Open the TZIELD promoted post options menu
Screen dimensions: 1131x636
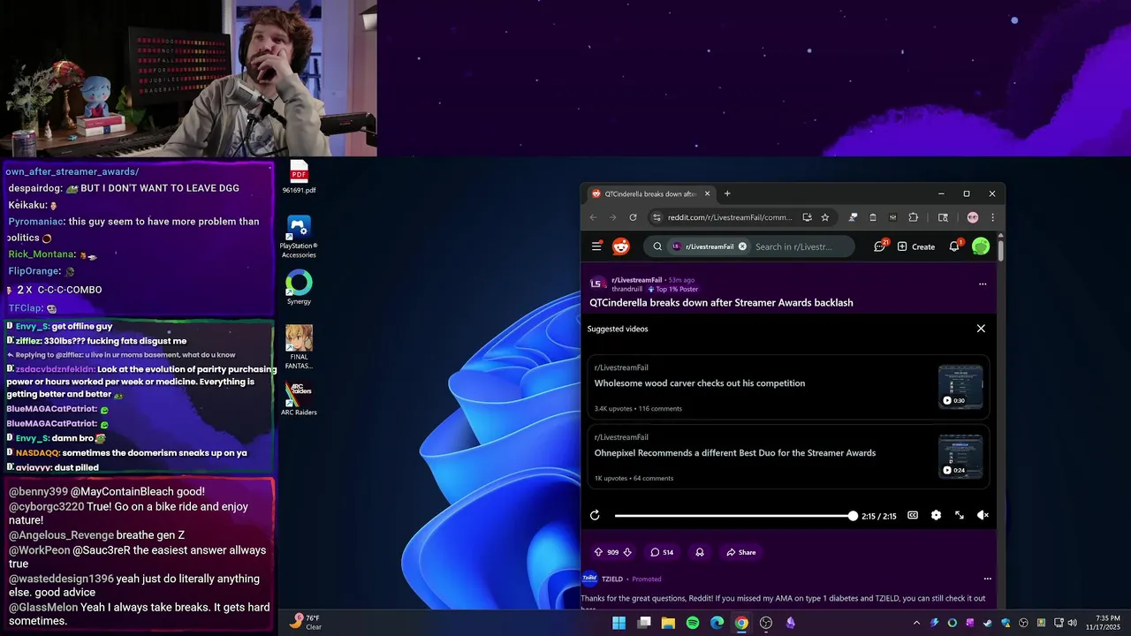pos(988,579)
